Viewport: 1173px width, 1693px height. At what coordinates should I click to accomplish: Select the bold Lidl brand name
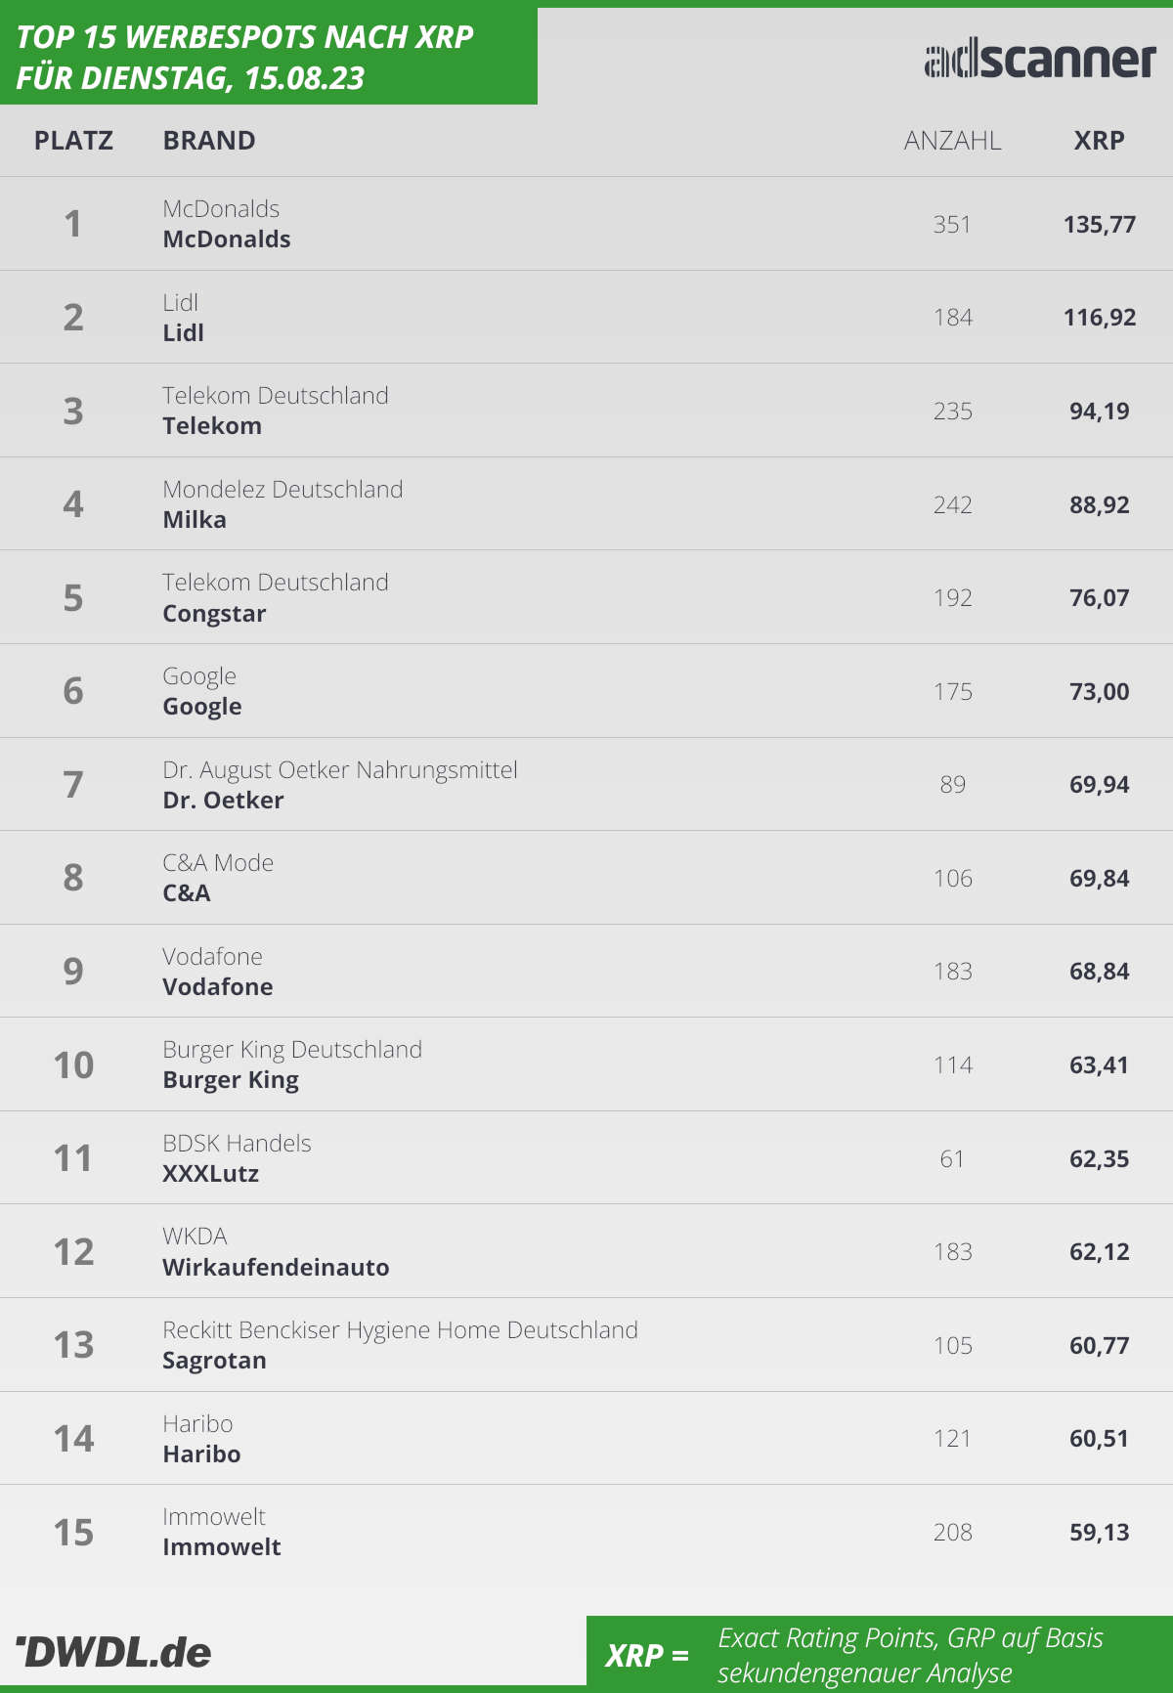pos(183,333)
